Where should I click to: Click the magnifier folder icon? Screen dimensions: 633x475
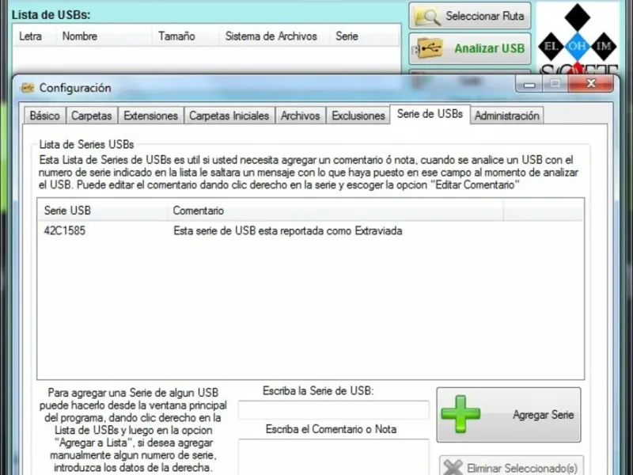[x=427, y=17]
